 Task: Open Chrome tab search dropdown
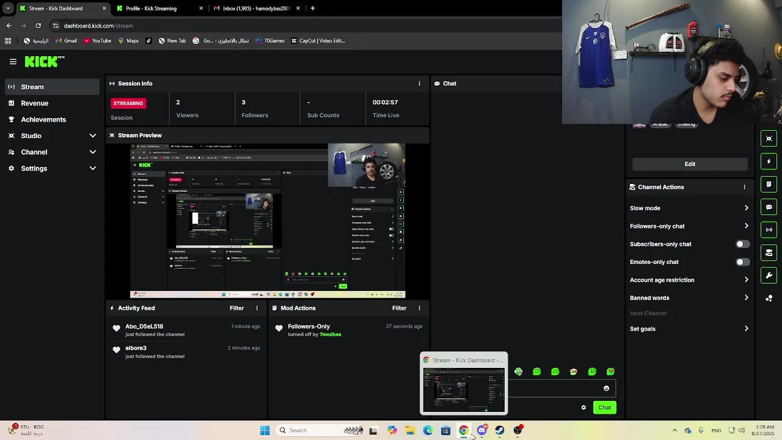click(x=8, y=9)
